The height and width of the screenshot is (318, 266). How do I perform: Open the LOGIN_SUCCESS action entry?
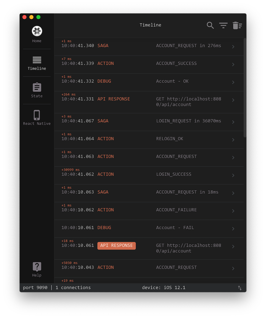[173, 174]
